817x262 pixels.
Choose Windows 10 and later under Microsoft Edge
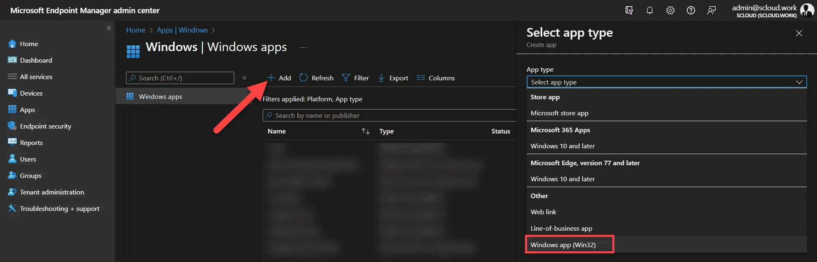pyautogui.click(x=666, y=179)
